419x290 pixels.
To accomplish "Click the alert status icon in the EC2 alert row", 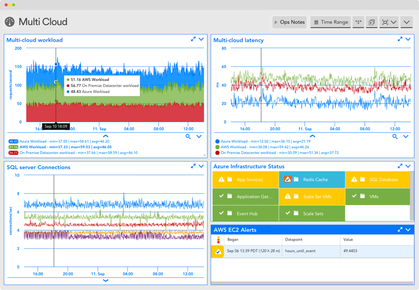I will coord(218,252).
